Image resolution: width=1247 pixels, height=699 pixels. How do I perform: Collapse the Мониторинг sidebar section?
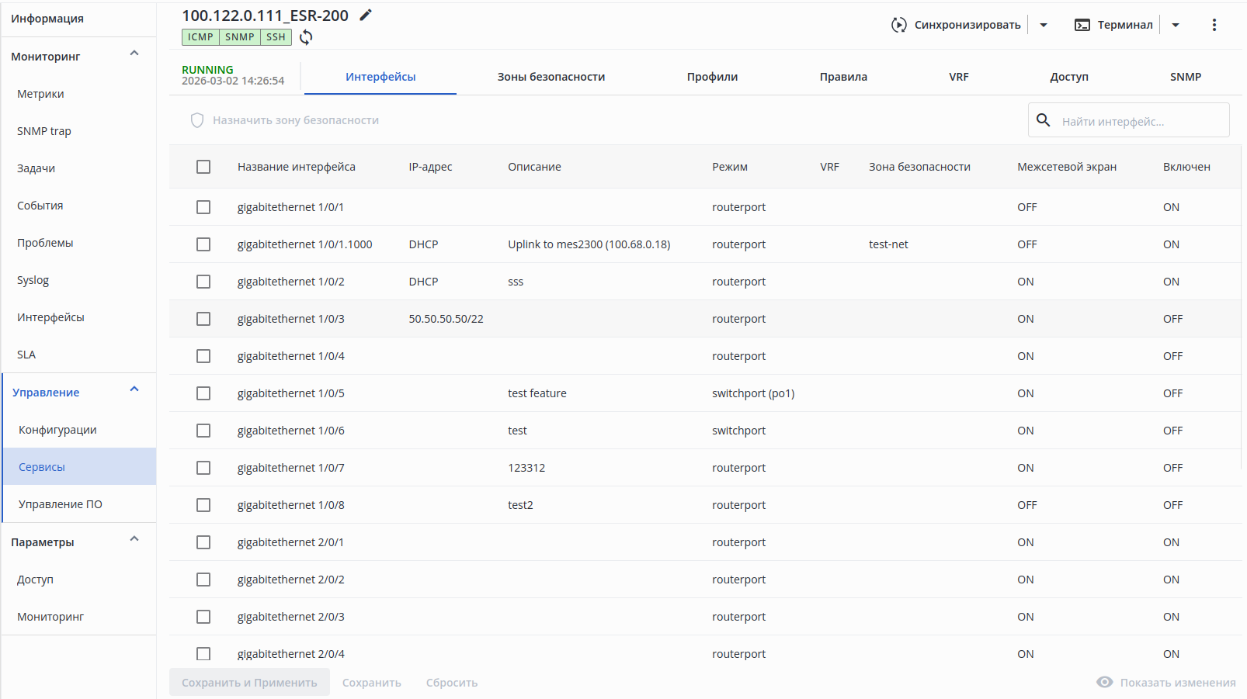point(134,54)
